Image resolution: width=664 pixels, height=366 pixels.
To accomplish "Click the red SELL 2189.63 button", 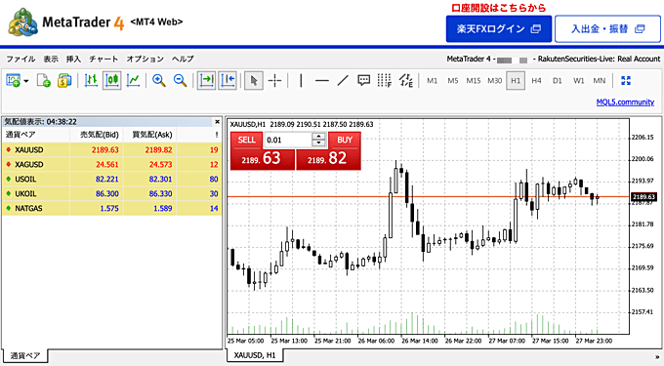I will point(262,151).
